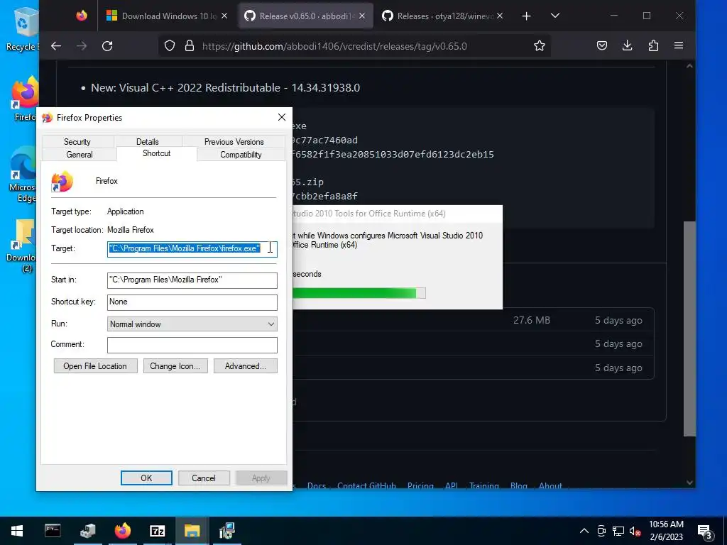This screenshot has height=545, width=727.
Task: Open Command Prompt from taskbar
Action: pyautogui.click(x=53, y=531)
